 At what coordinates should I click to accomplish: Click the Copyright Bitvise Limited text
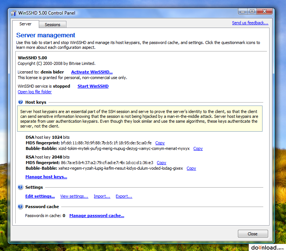[57, 63]
